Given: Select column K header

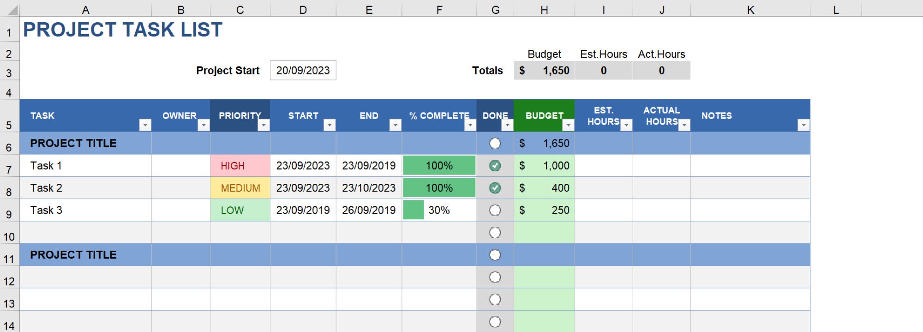Looking at the screenshot, I should [x=750, y=10].
